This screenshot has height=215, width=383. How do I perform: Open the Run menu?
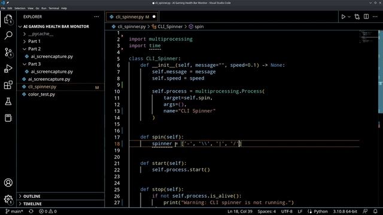point(44,8)
